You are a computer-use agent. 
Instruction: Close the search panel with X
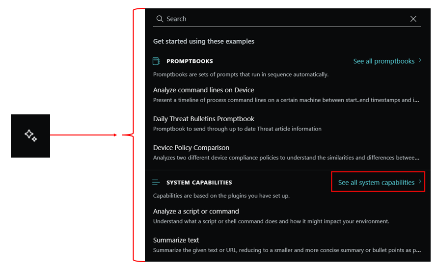413,19
